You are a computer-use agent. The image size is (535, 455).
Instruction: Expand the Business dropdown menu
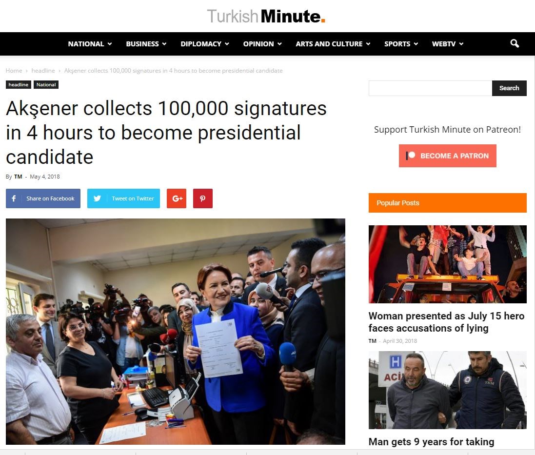tap(146, 44)
